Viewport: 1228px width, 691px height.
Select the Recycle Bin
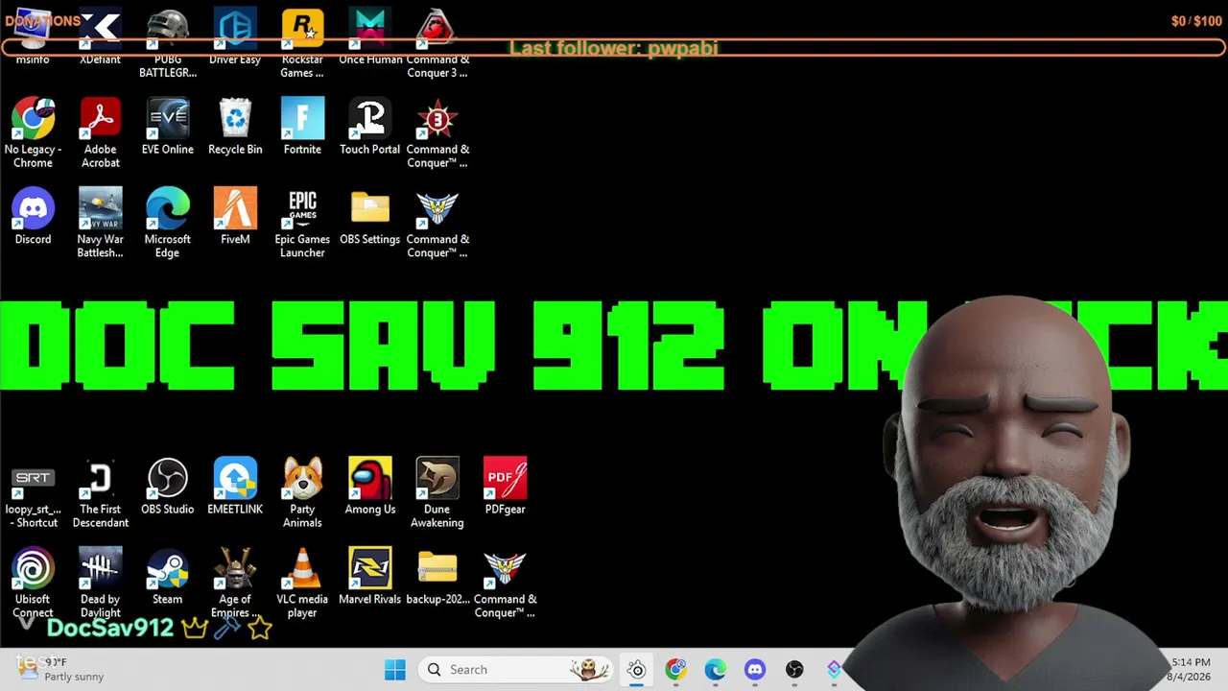[x=235, y=126]
